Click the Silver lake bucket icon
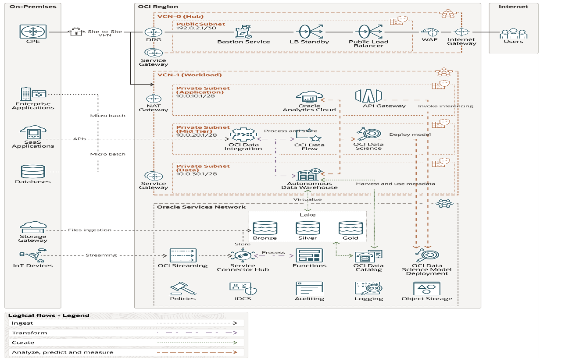This screenshot has height=361, width=565. point(308,228)
